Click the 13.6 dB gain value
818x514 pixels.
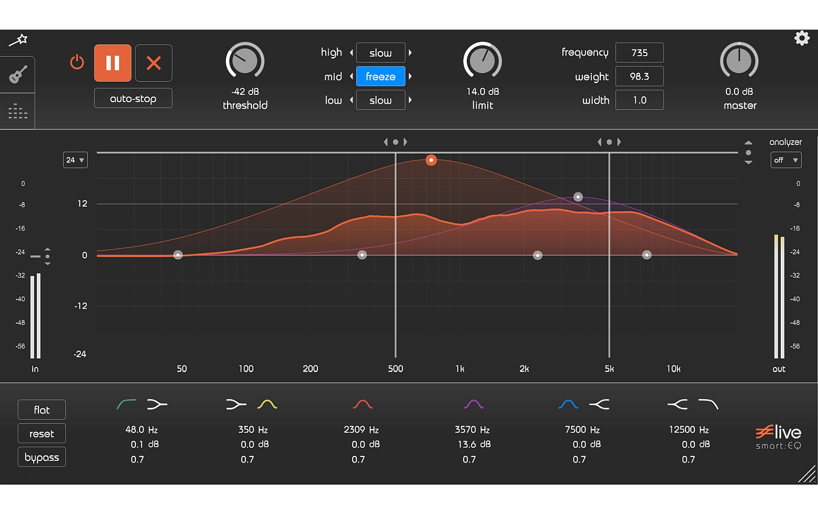474,445
